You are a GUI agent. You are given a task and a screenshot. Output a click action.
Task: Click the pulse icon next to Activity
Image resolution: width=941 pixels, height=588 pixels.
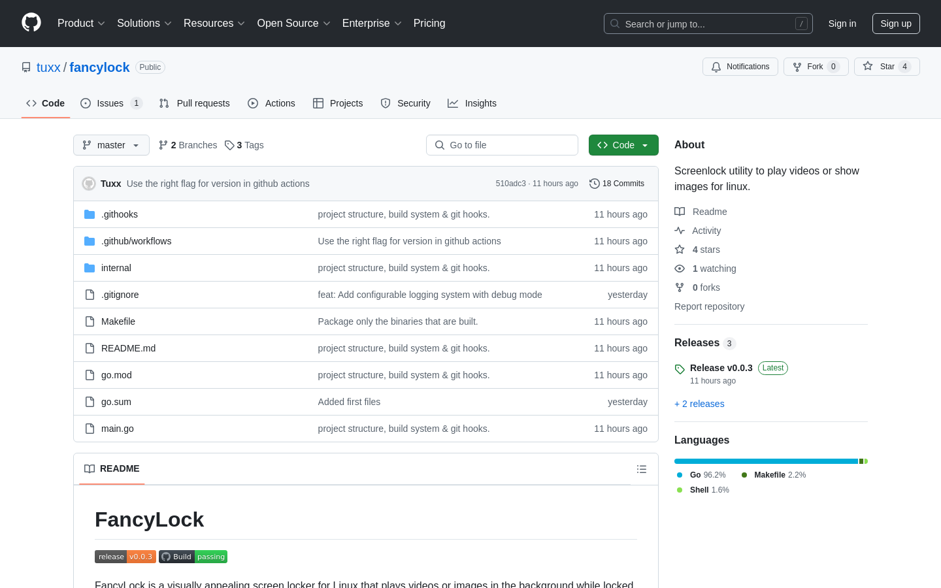coord(680,231)
